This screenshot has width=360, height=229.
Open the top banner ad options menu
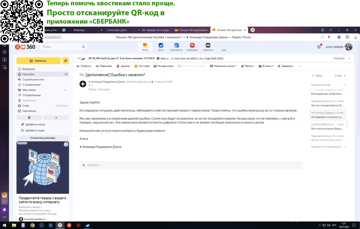coord(349,59)
